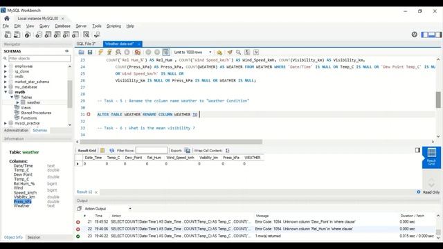Image resolution: width=443 pixels, height=249 pixels.
Task: Select the Result Grid side panel button
Action: pos(431,157)
